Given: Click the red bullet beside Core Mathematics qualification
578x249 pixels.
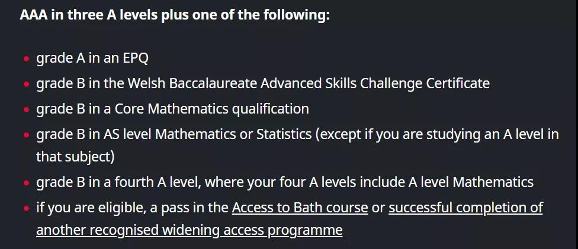Looking at the screenshot, I should tap(26, 109).
